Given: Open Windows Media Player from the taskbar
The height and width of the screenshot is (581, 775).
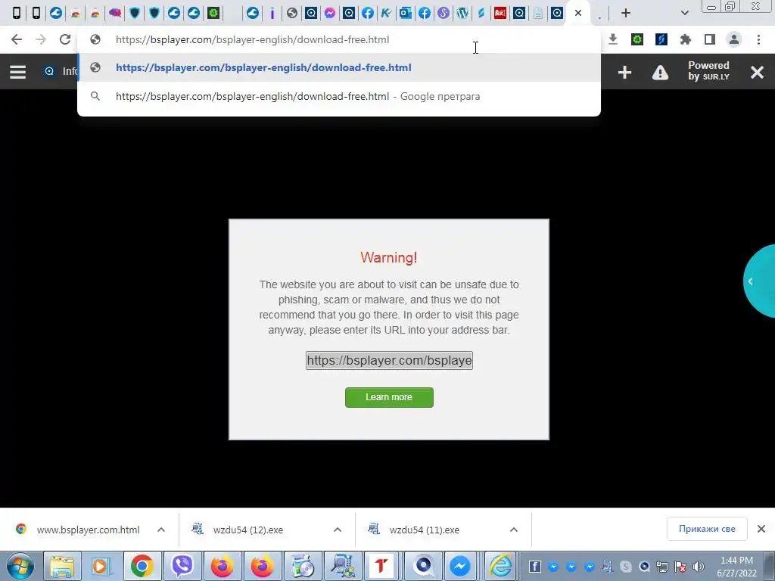Looking at the screenshot, I should tap(101, 566).
